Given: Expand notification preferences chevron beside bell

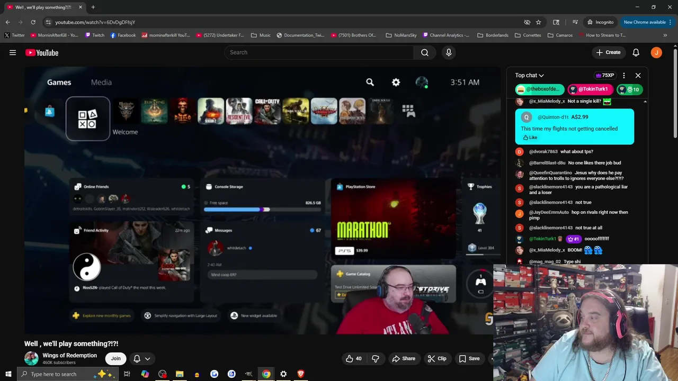Looking at the screenshot, I should (x=148, y=358).
